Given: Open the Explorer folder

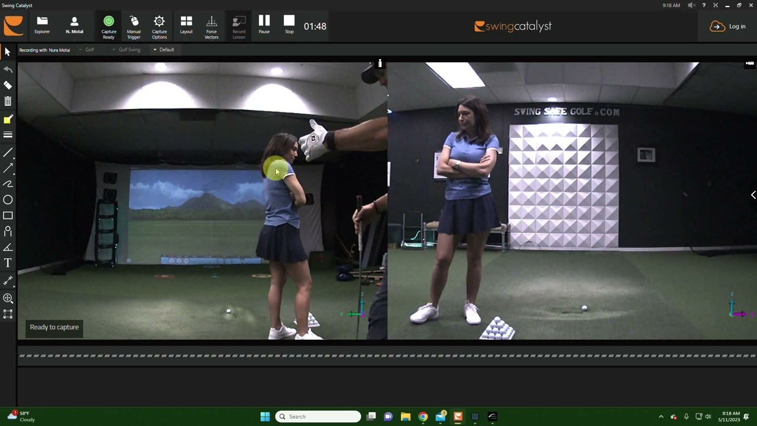Looking at the screenshot, I should (42, 25).
